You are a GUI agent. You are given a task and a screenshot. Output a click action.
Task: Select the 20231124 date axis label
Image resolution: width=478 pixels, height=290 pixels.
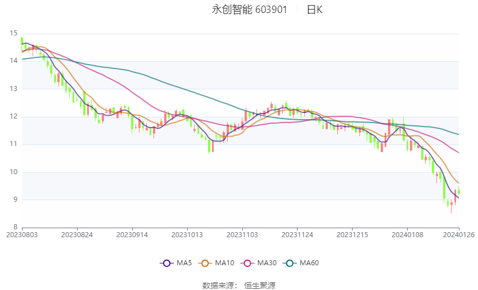click(x=297, y=235)
